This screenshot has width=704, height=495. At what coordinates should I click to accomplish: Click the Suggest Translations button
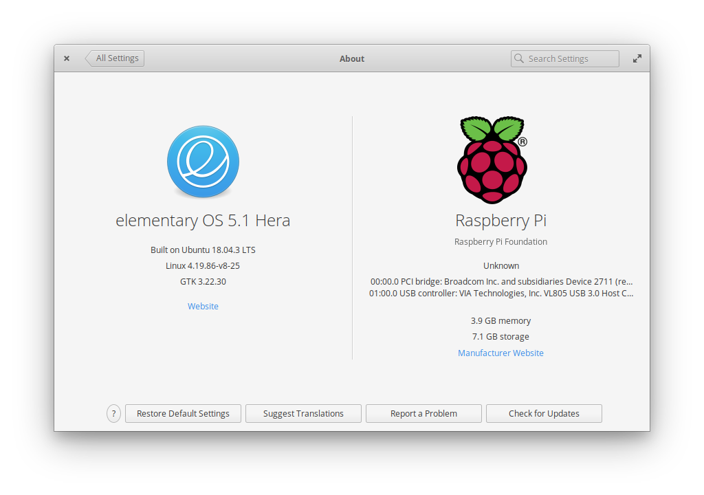click(x=303, y=413)
